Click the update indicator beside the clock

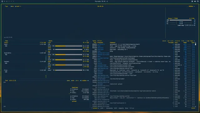point(107,1)
